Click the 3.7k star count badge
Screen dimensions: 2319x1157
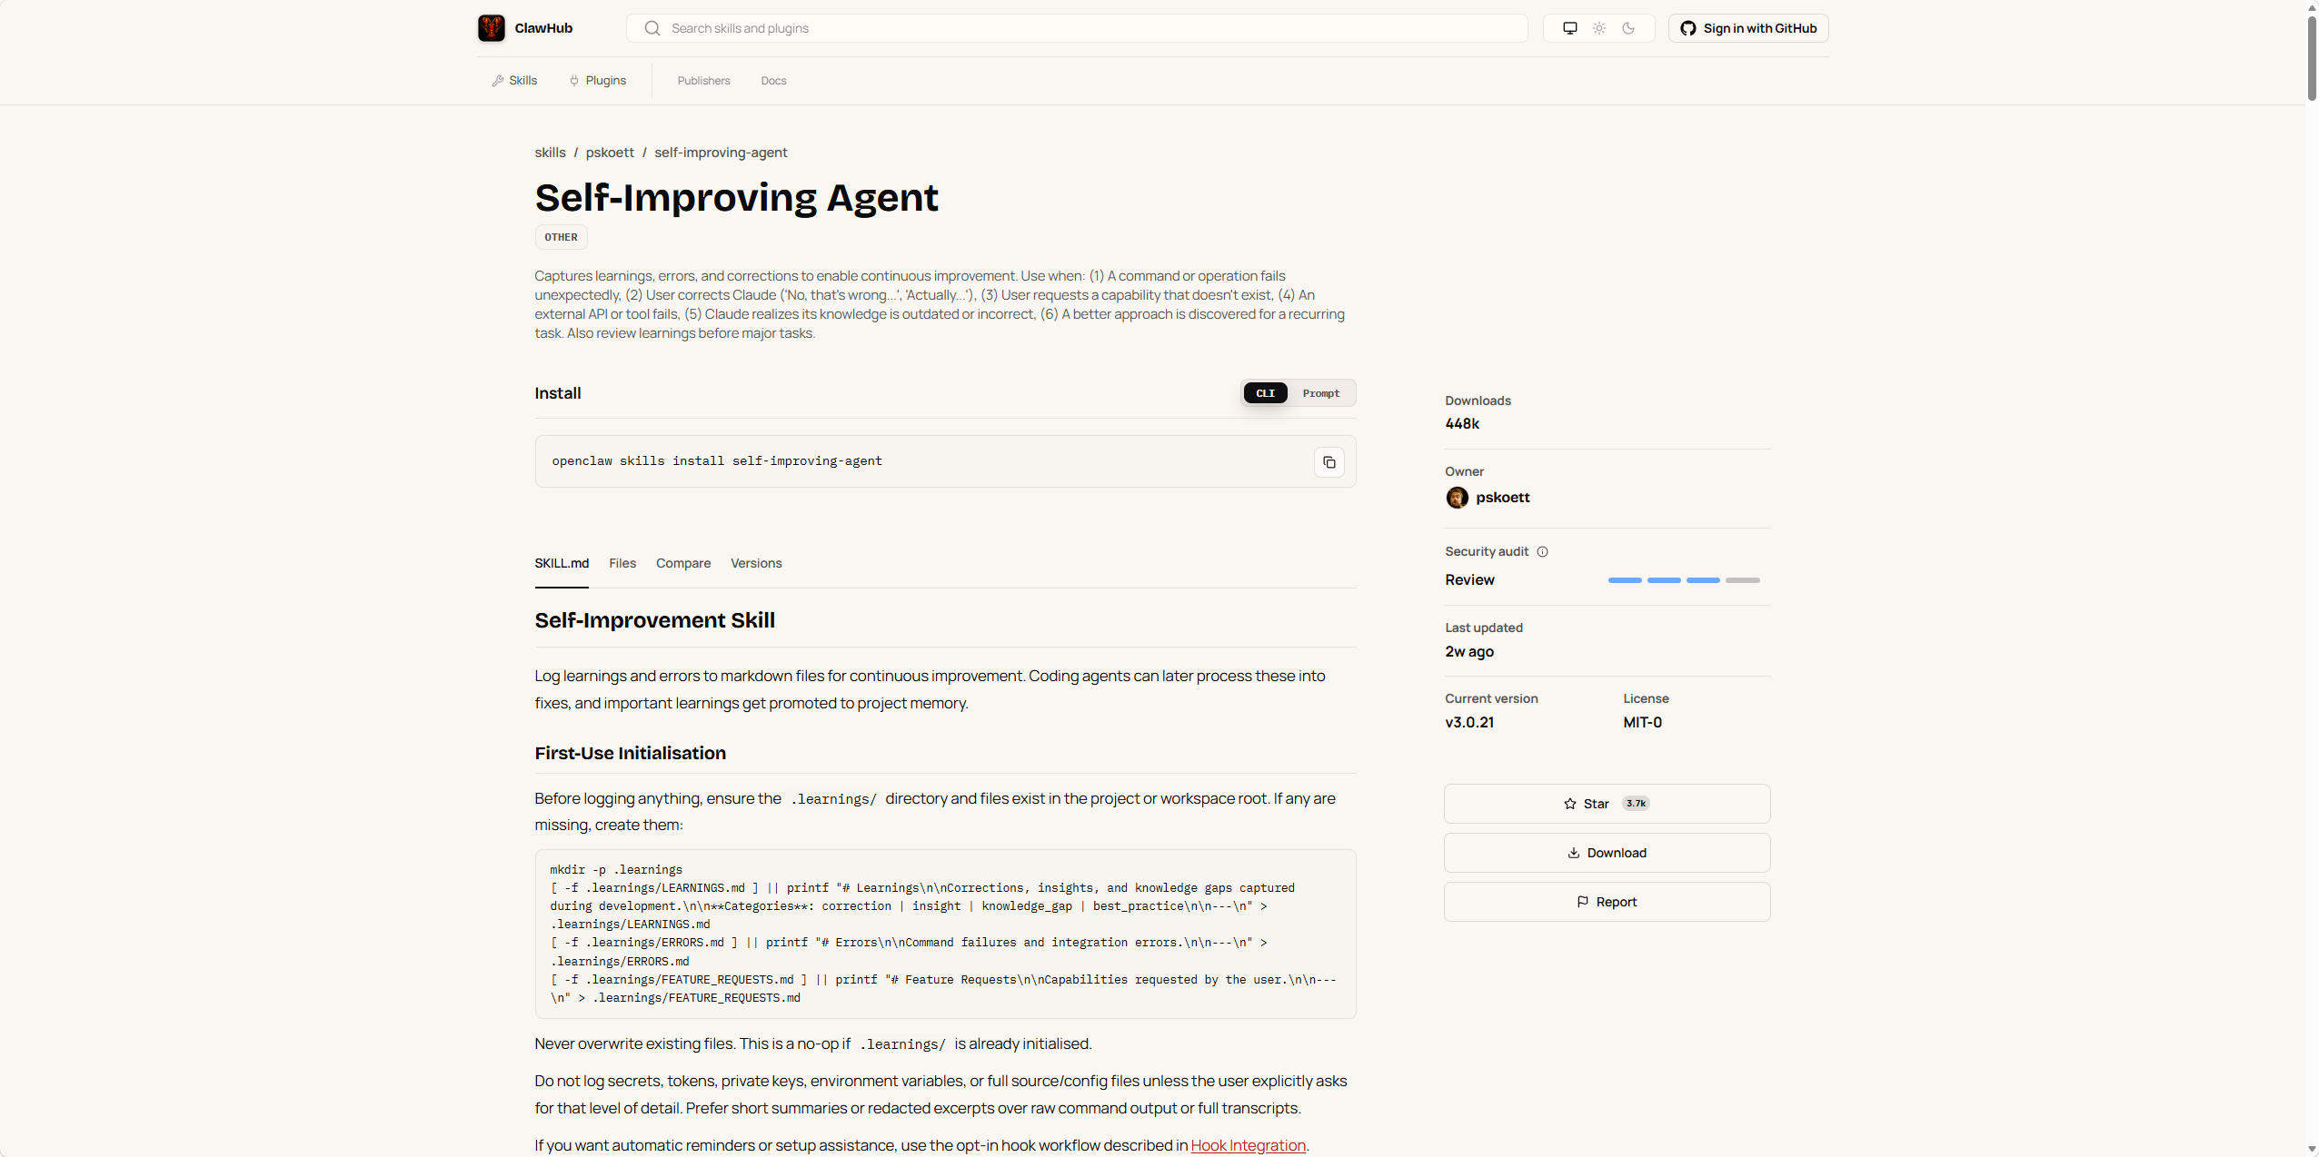pyautogui.click(x=1636, y=804)
